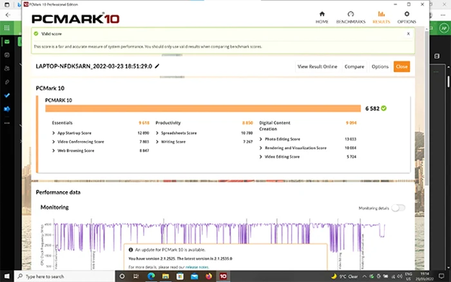451x282 pixels.
Task: Click the profile avatar in background browser
Action: coord(444,28)
